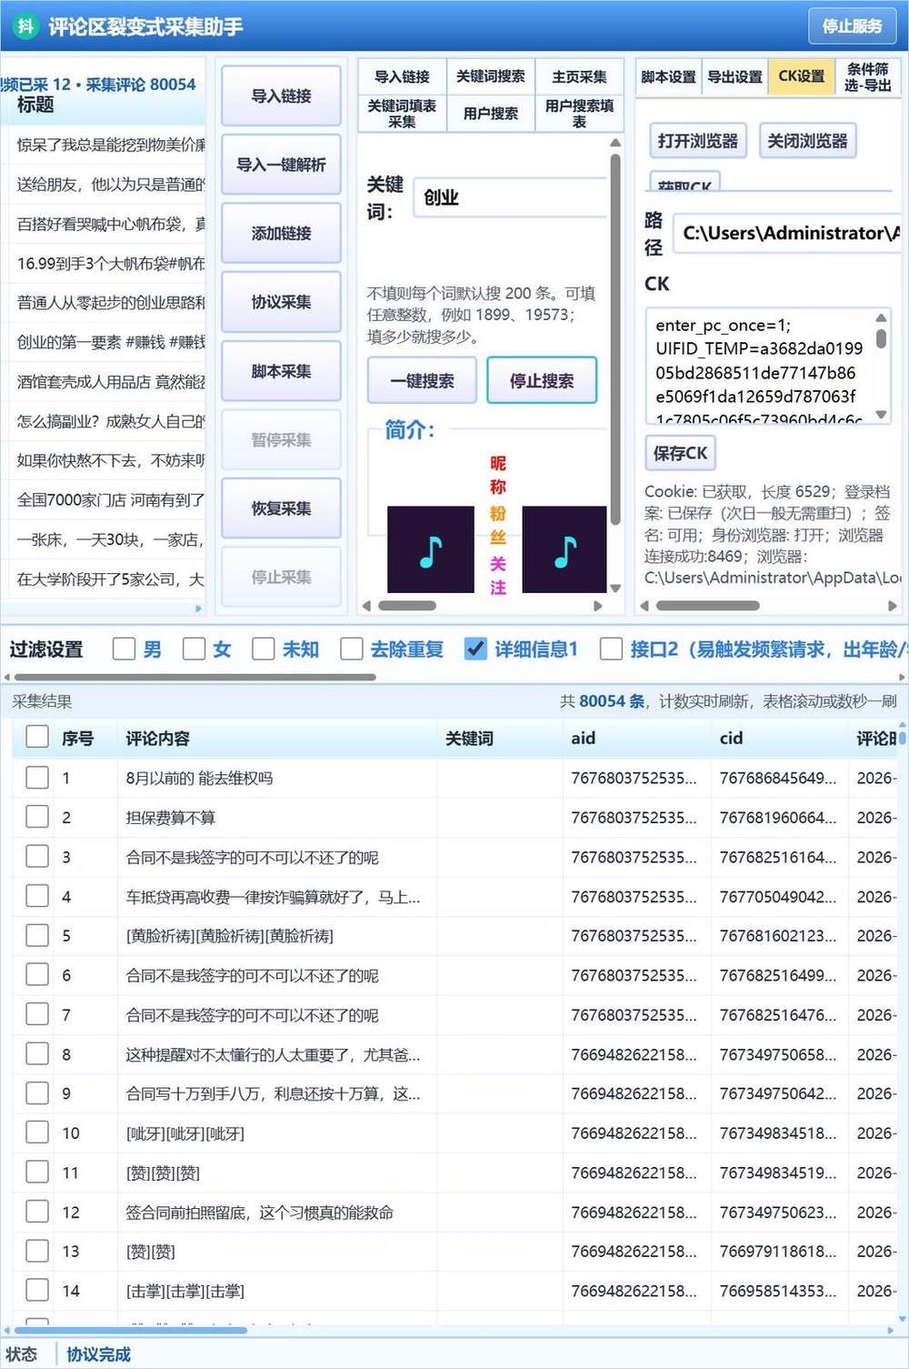Click cid column header
This screenshot has width=909, height=1369.
[780, 738]
